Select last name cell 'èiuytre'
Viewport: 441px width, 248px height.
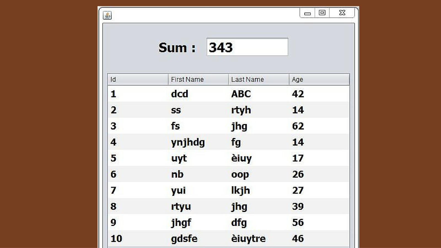click(259, 238)
